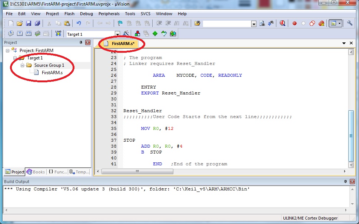Pin the Project panel with the pushpin

(x=81, y=42)
